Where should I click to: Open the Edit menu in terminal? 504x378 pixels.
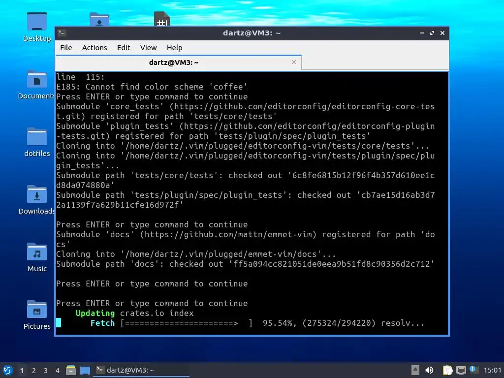pyautogui.click(x=124, y=48)
